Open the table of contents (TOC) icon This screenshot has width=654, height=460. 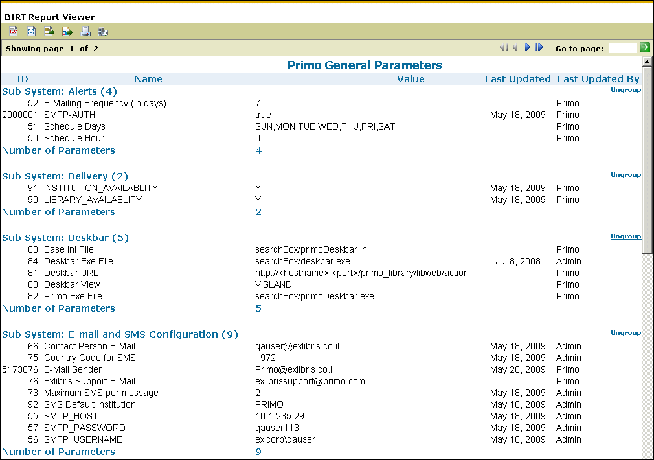point(14,31)
